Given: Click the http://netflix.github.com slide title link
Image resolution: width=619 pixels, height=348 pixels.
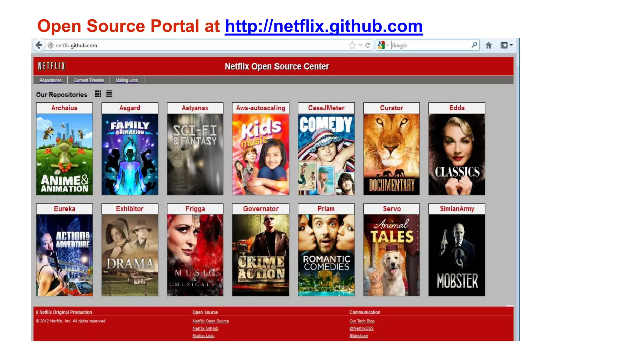Looking at the screenshot, I should pyautogui.click(x=324, y=26).
